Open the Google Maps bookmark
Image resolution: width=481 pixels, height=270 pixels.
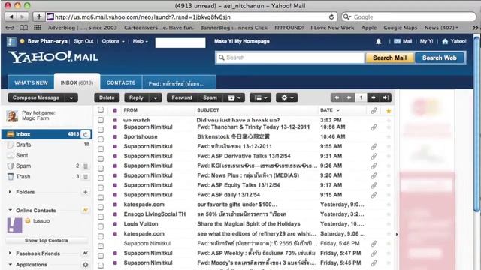[x=401, y=28]
